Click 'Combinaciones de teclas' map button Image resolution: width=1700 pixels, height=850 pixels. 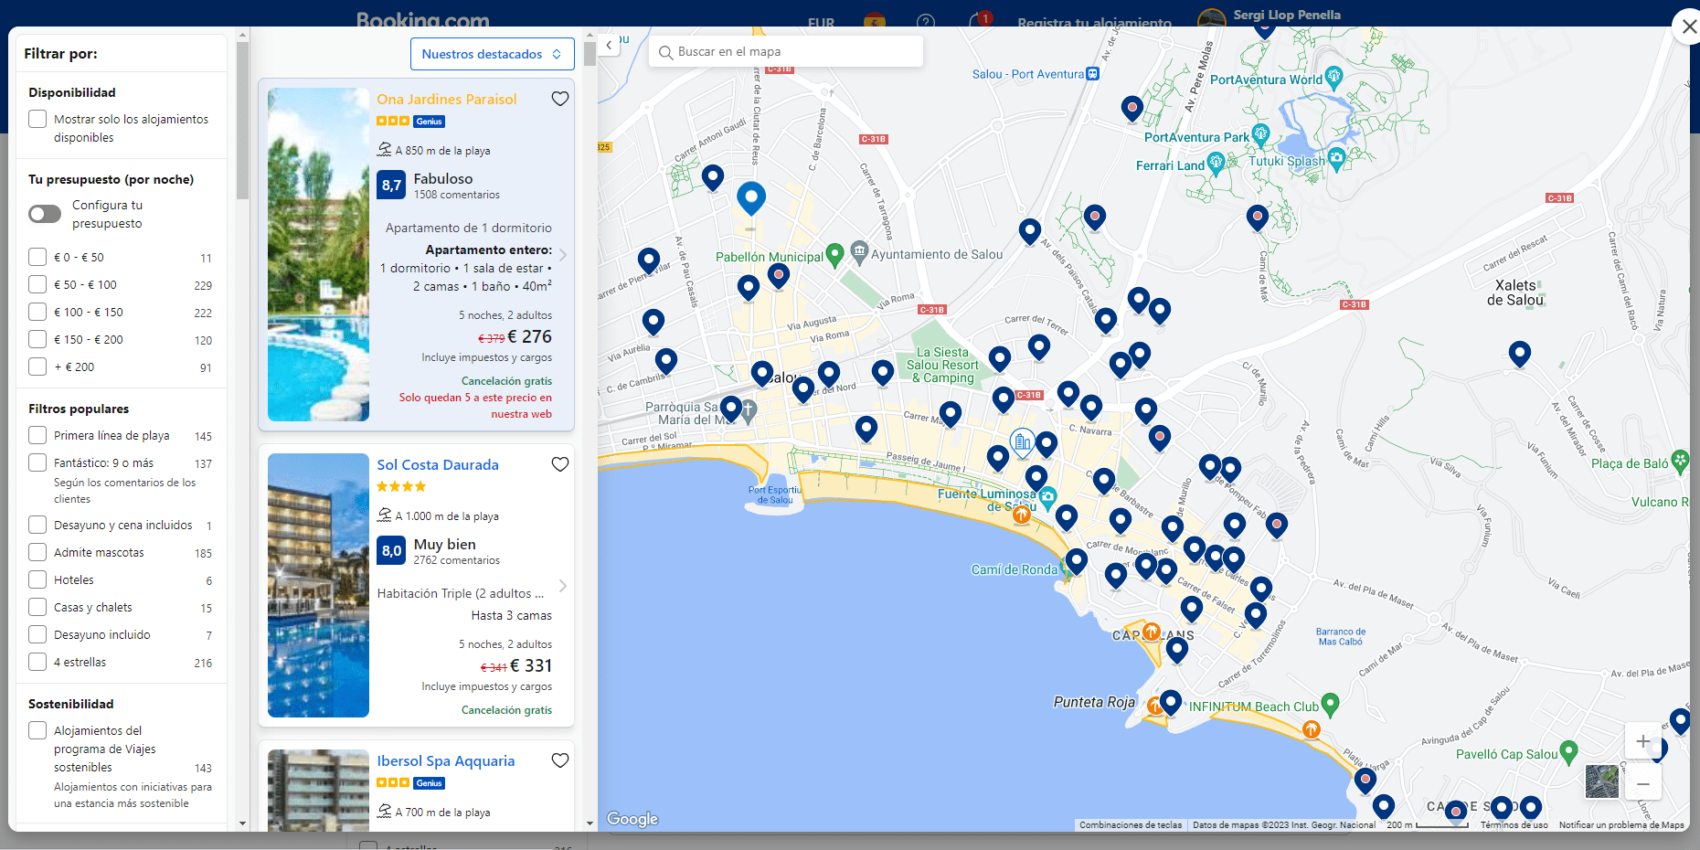pos(1131,824)
